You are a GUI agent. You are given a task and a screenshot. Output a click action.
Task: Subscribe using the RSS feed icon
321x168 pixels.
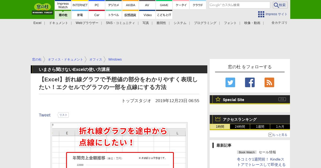(x=269, y=82)
